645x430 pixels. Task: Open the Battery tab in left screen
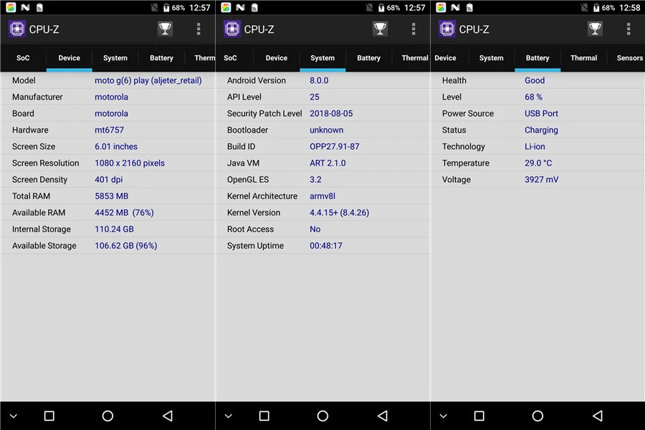(x=161, y=58)
